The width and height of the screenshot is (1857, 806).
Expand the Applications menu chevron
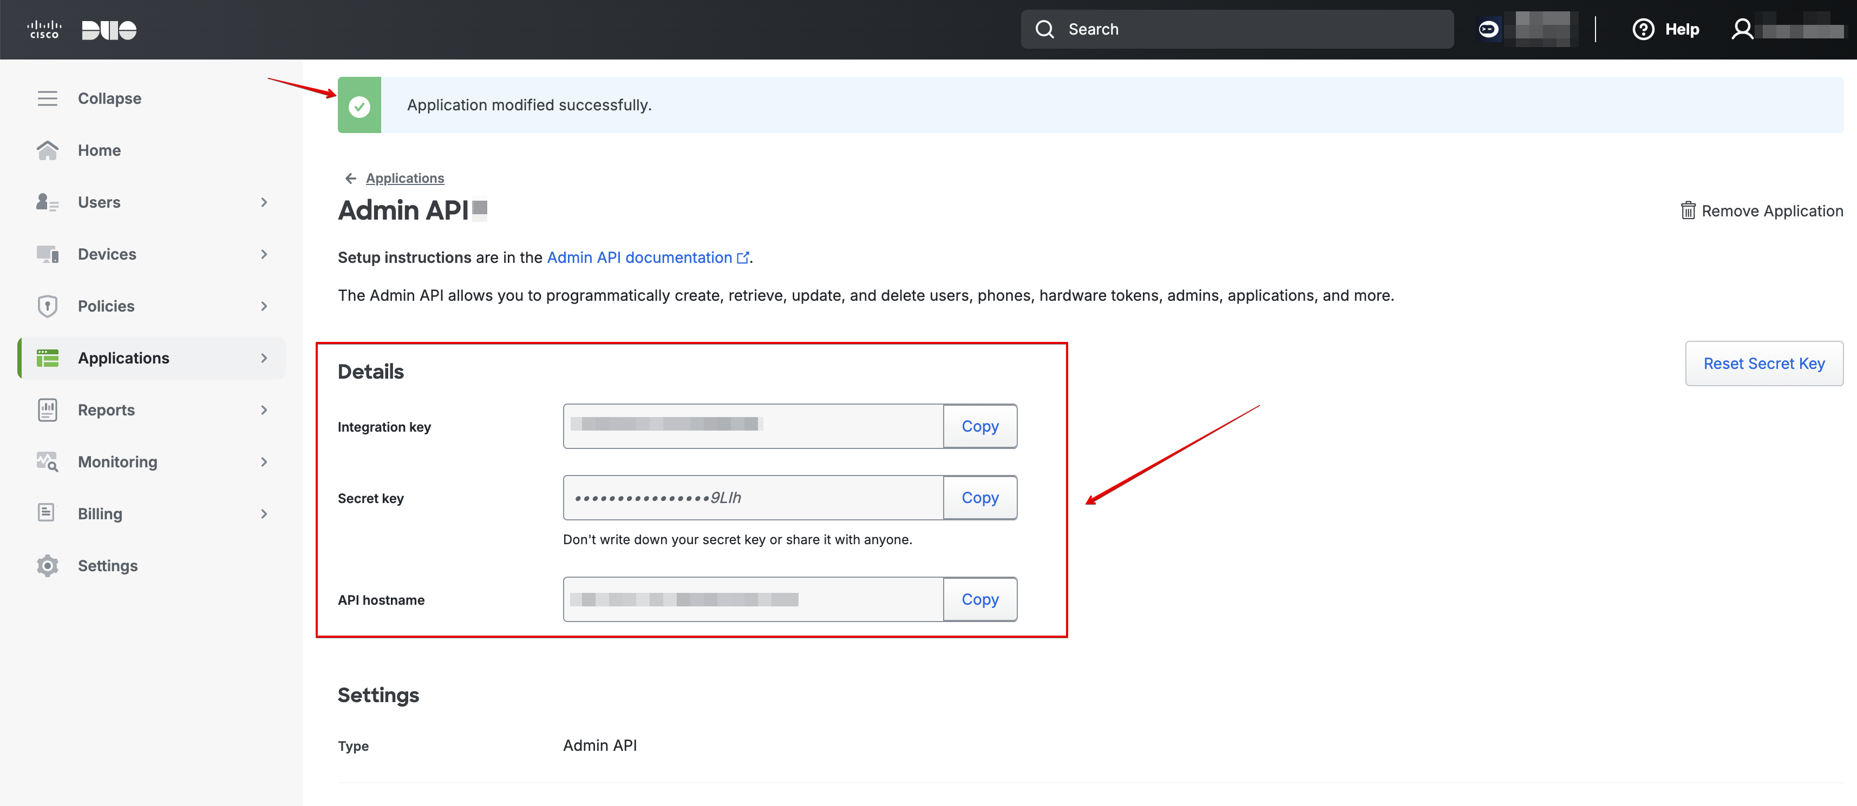264,358
